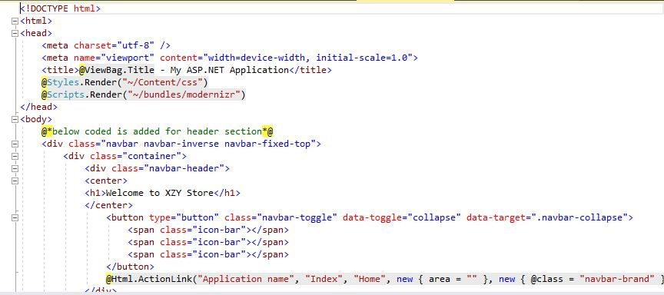Collapse the navbar-fixed-top div block

click(x=15, y=144)
